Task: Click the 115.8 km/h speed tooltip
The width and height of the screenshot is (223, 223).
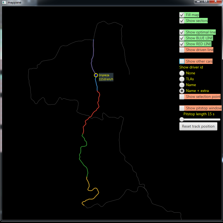Action: pos(106,79)
